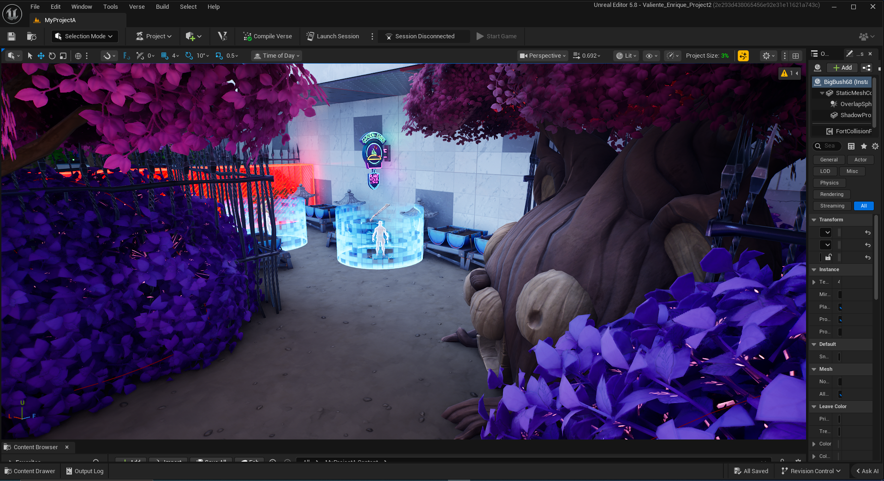
Task: Open the 10° rotation snap dropdown
Action: point(203,56)
